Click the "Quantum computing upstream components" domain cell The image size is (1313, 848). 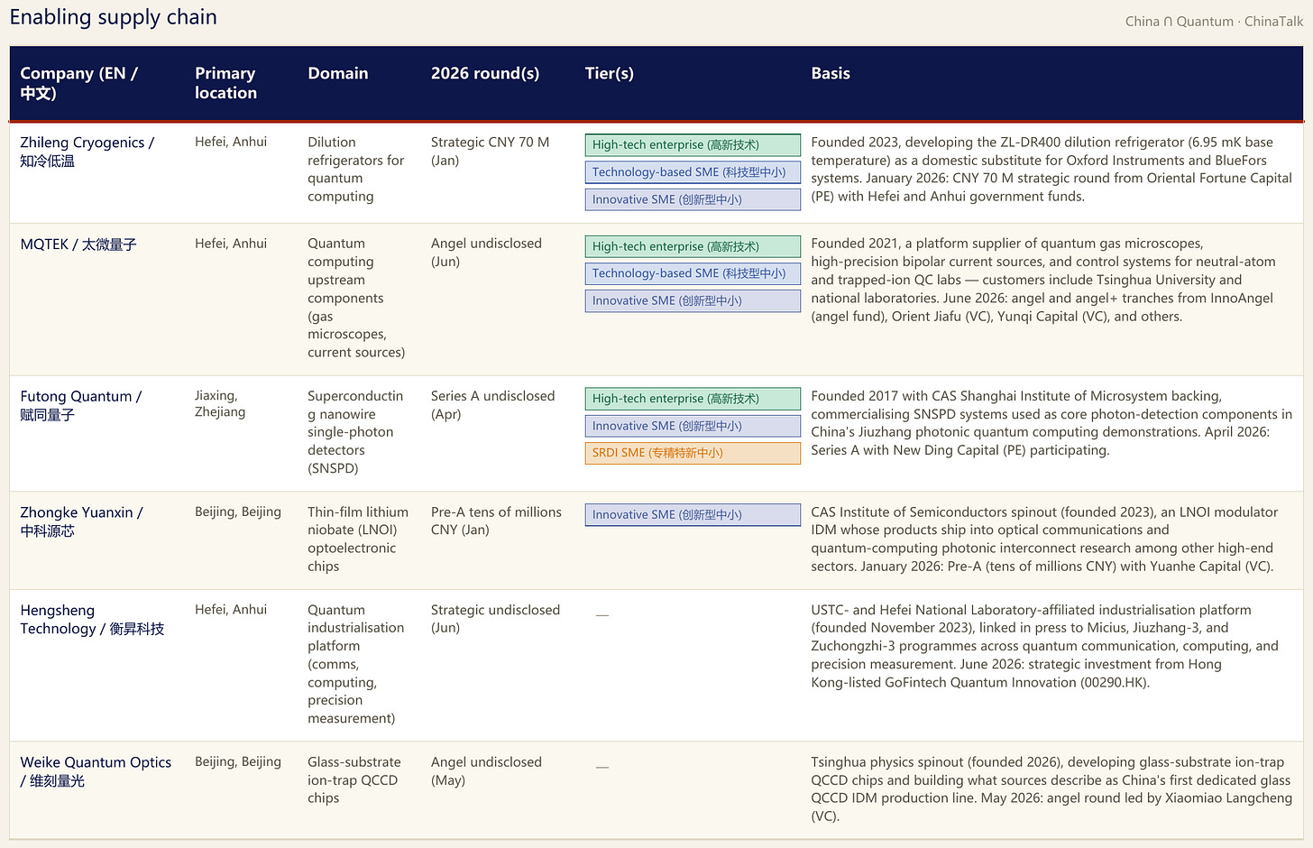[356, 298]
